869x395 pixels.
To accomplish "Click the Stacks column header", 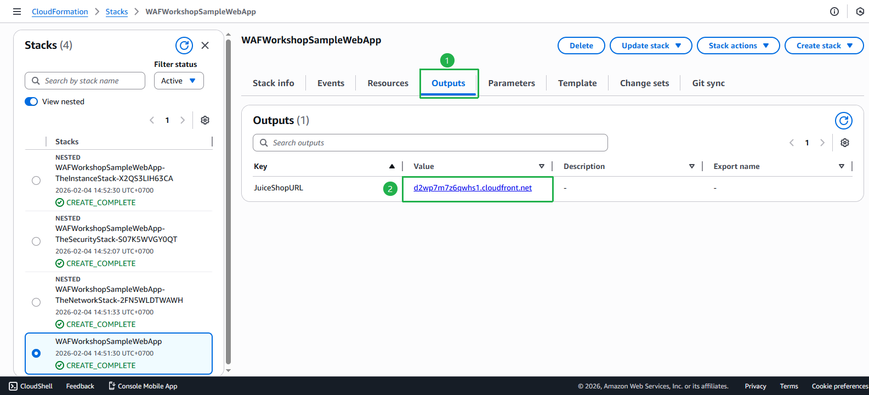I will pos(67,142).
